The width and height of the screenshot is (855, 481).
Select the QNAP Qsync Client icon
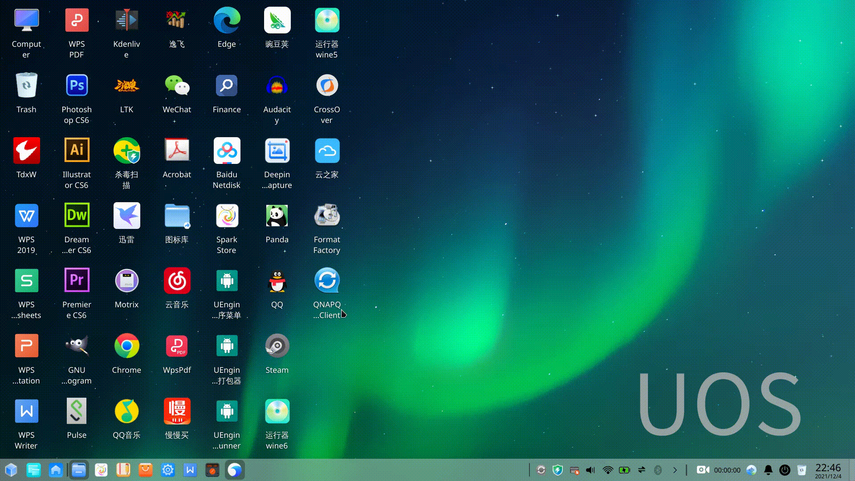(x=327, y=281)
